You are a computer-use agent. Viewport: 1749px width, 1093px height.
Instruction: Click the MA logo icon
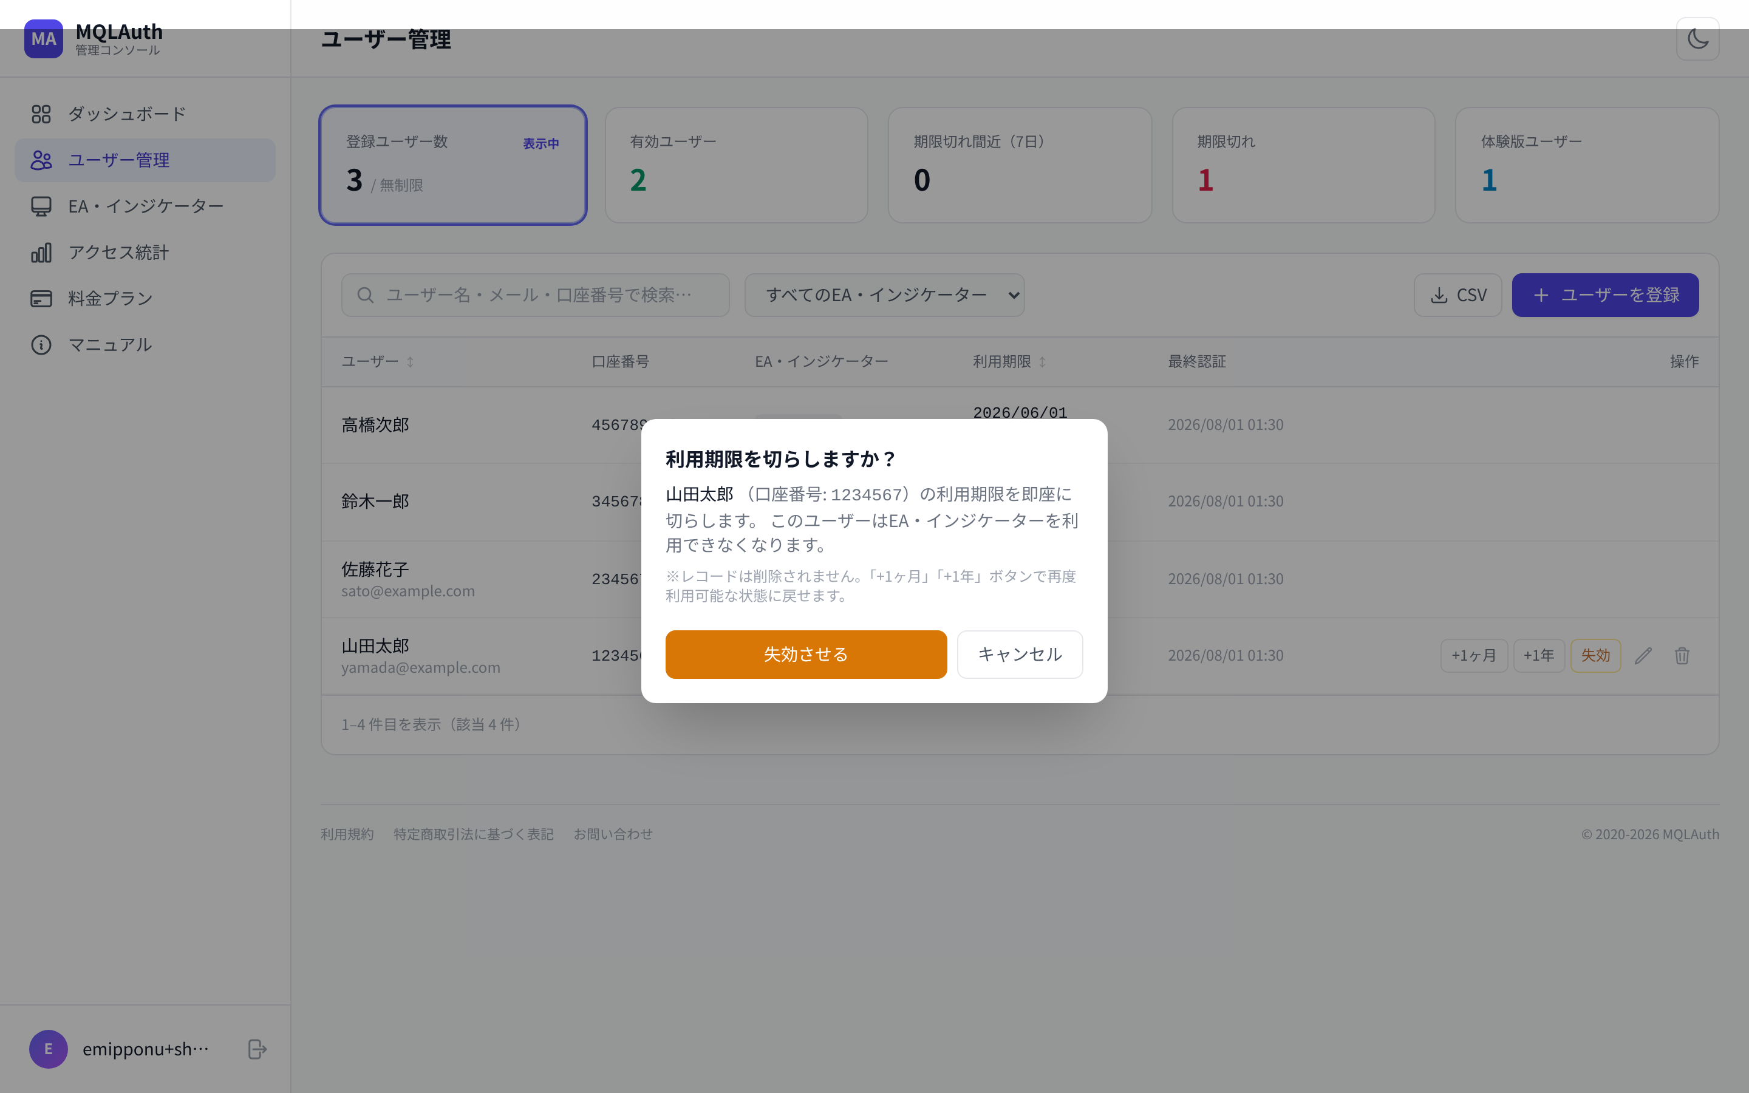pos(43,38)
